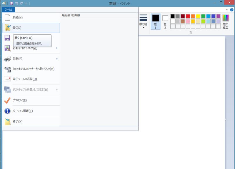The image size is (235, 169).
Task: Pick the dark red color swatch
Action: [183, 16]
